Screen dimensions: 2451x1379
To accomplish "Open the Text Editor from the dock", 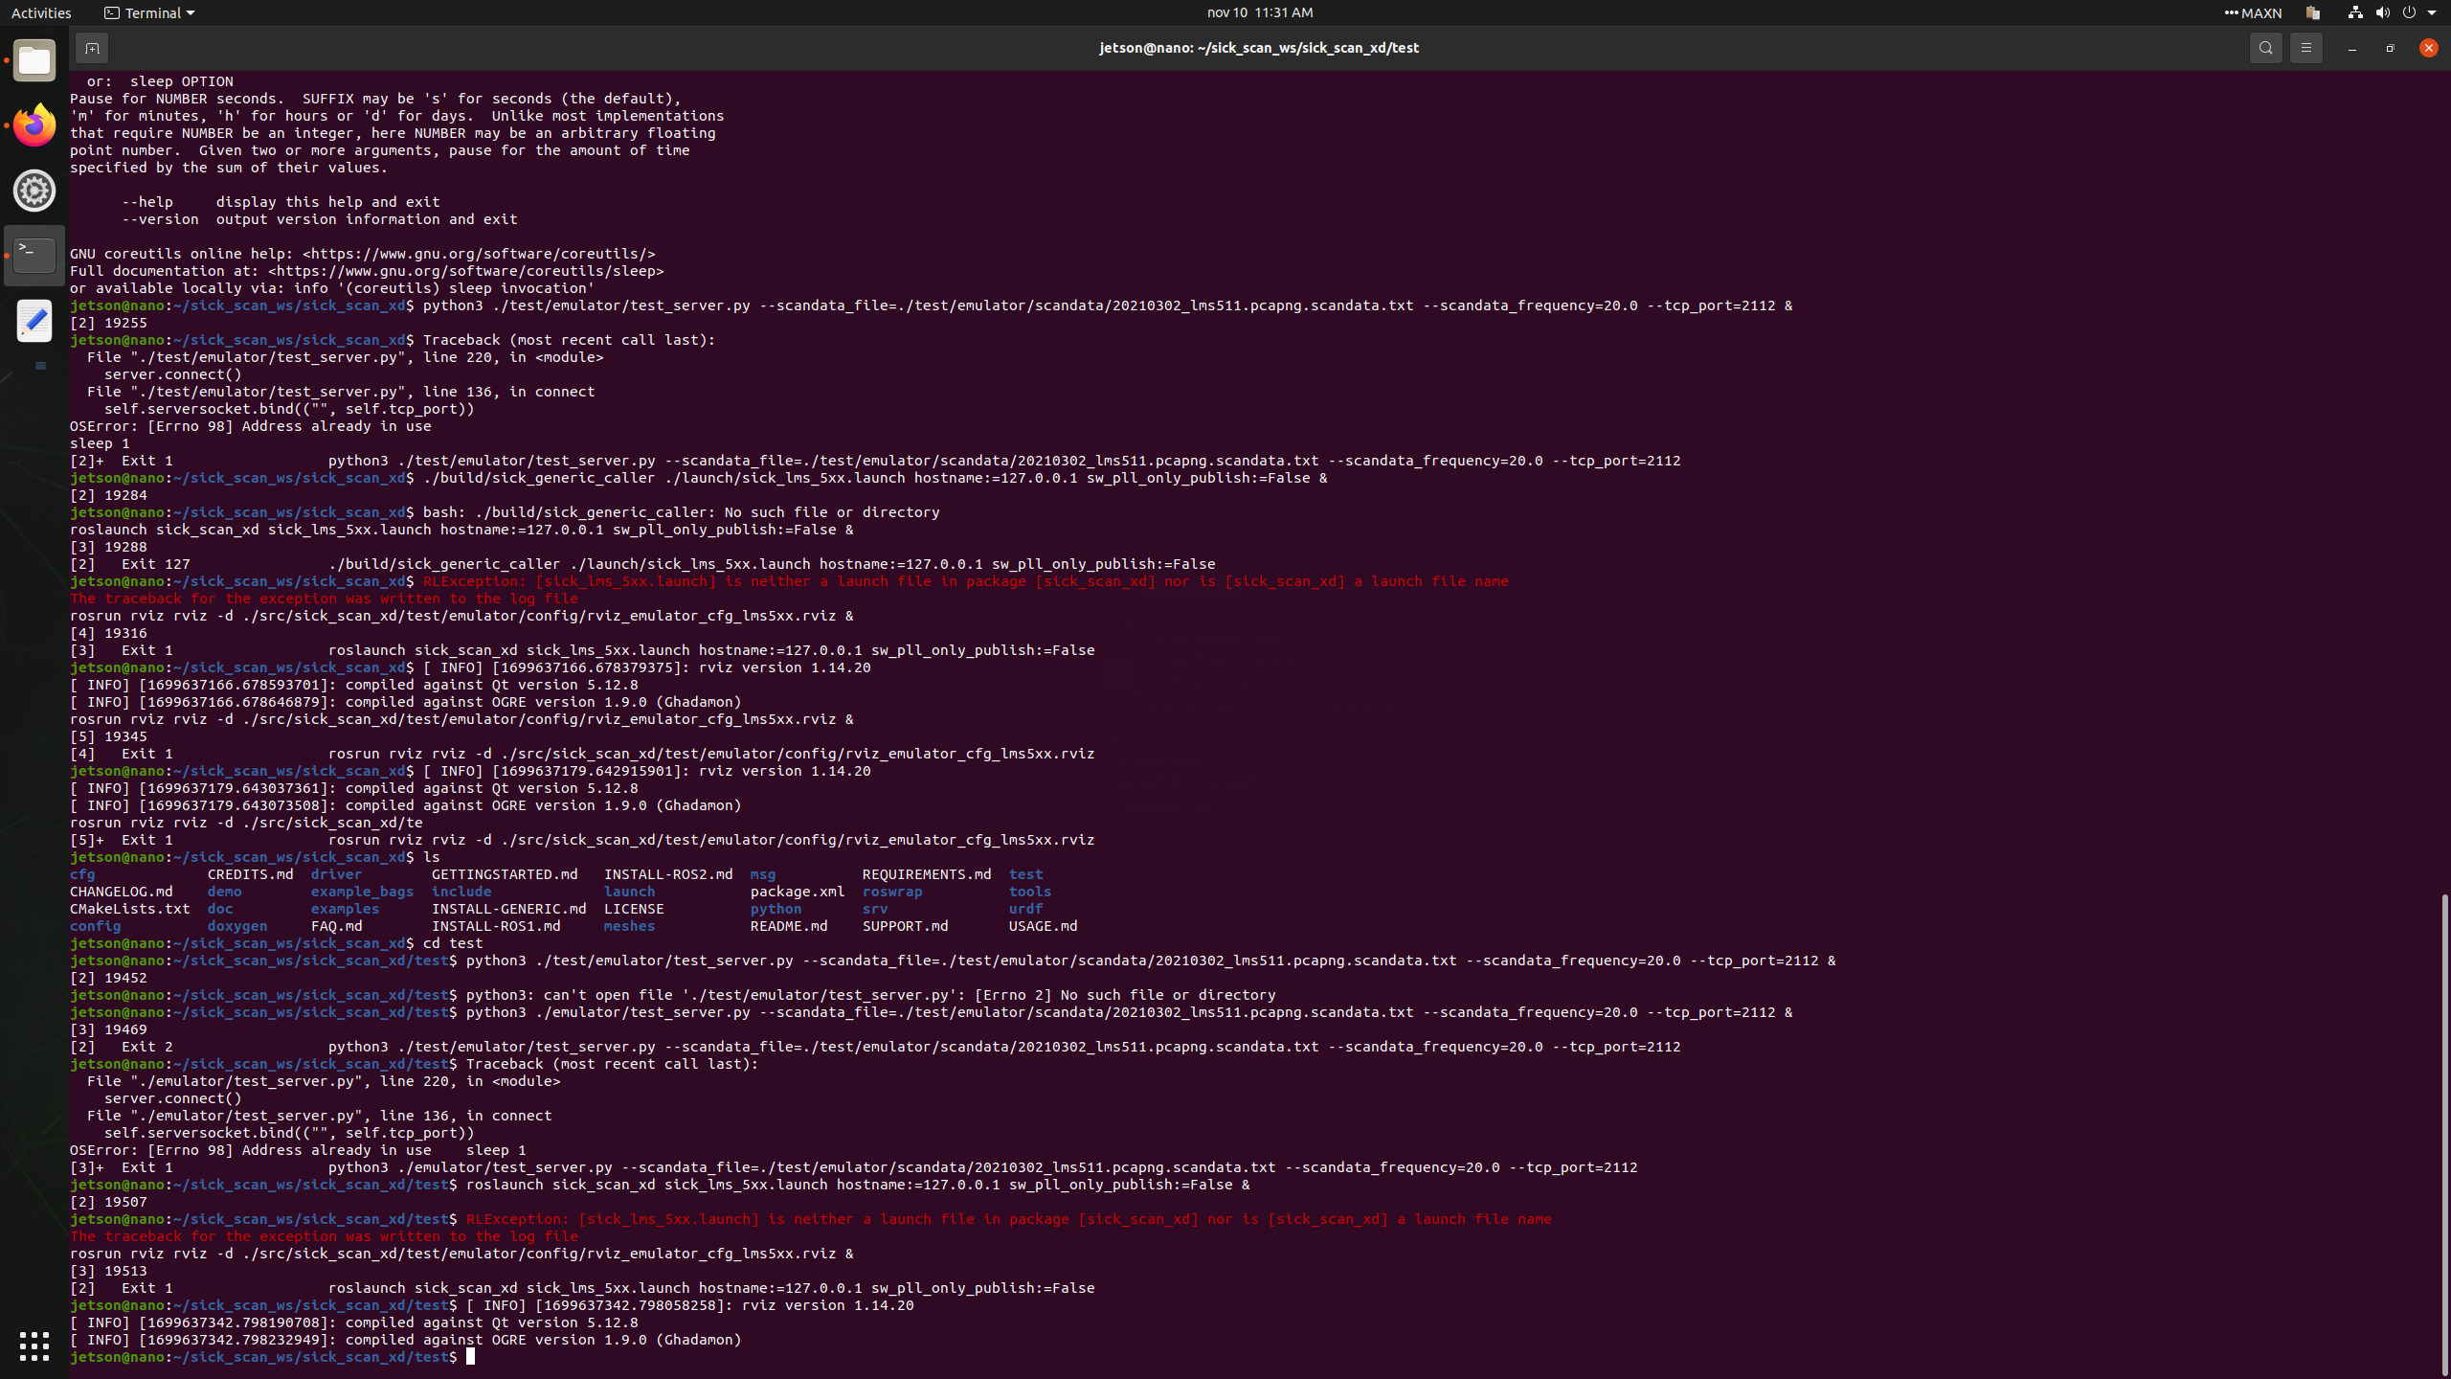I will click(x=34, y=320).
